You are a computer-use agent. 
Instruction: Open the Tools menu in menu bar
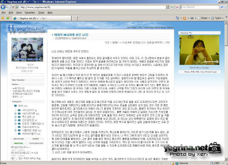coord(41,13)
